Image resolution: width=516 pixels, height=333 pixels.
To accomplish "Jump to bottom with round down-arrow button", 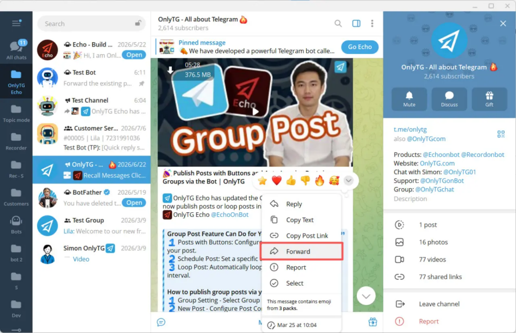I will pos(366,296).
